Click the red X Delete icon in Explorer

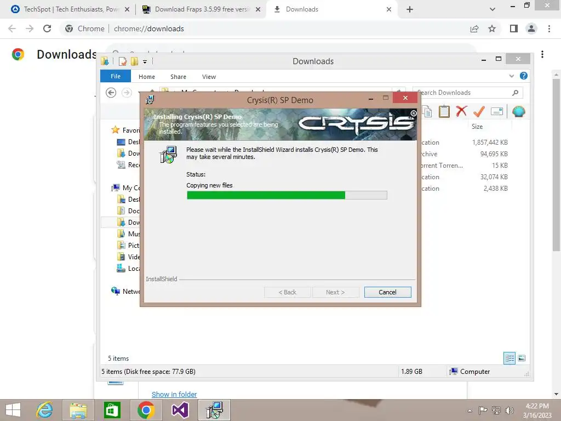(x=461, y=111)
